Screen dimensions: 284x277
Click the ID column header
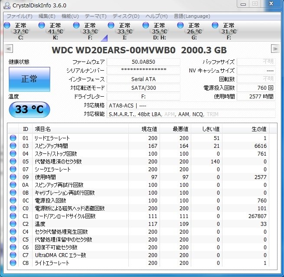point(25,129)
